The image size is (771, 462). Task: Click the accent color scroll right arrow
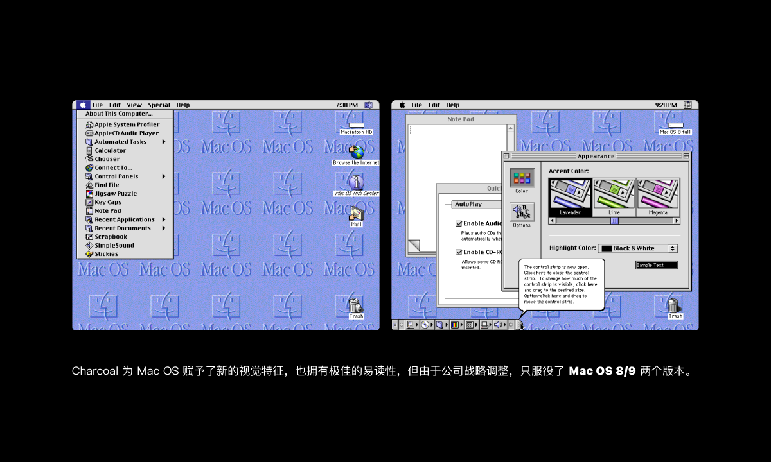[677, 221]
